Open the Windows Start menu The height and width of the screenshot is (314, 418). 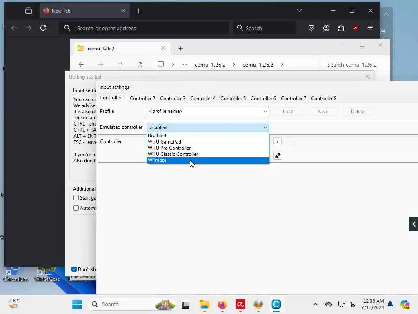pyautogui.click(x=77, y=304)
